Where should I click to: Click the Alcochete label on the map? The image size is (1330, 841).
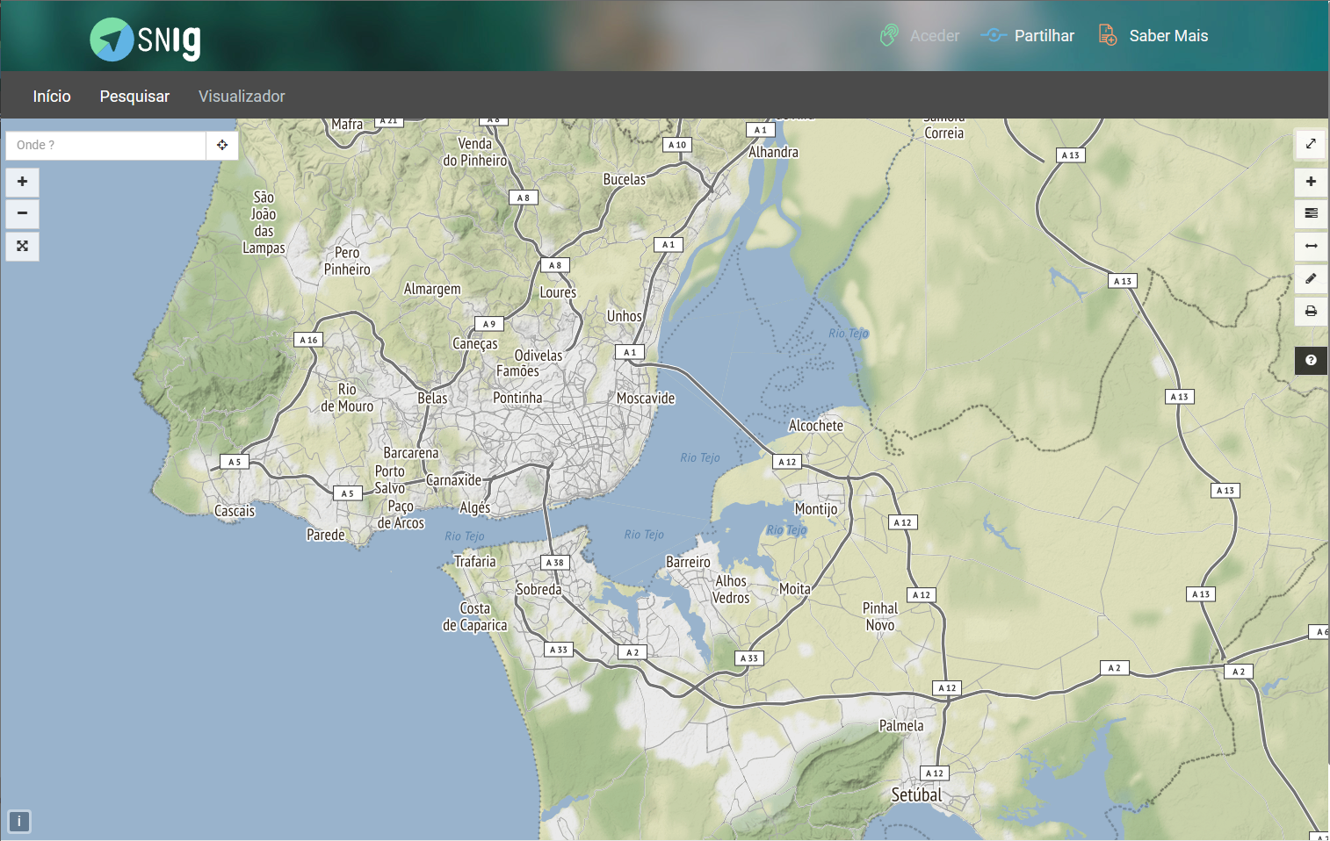(816, 426)
